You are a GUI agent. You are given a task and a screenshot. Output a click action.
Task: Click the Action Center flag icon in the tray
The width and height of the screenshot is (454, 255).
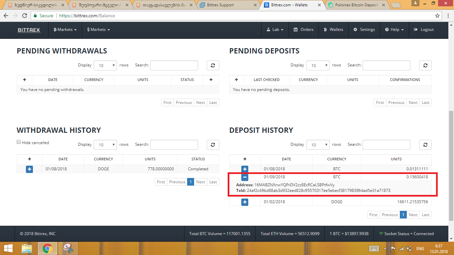[x=393, y=248]
